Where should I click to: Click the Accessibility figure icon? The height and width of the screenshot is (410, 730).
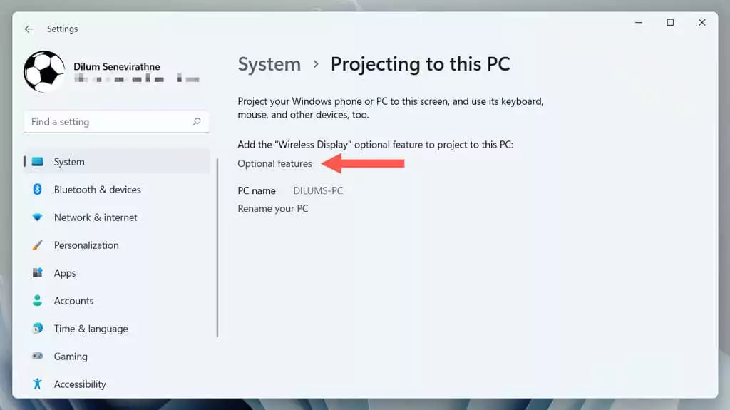(37, 384)
